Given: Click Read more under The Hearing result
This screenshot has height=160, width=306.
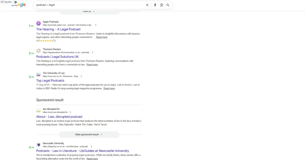Looking at the screenshot, I should (102, 37).
